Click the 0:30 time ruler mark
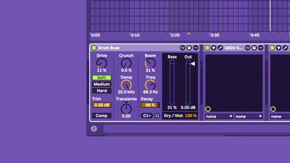 point(215,35)
